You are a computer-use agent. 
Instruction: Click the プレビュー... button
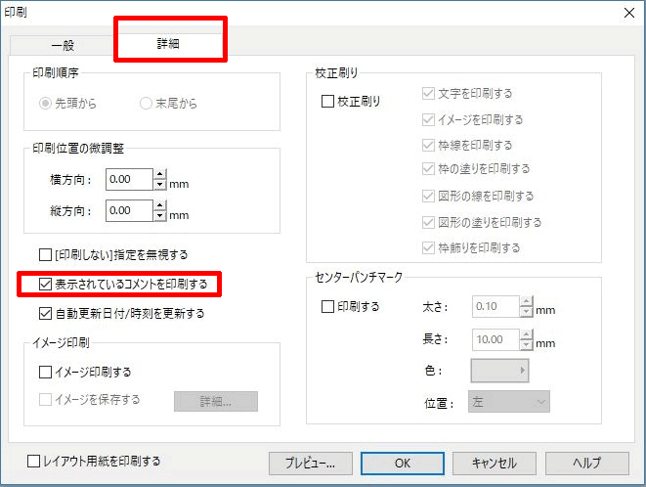tap(311, 464)
